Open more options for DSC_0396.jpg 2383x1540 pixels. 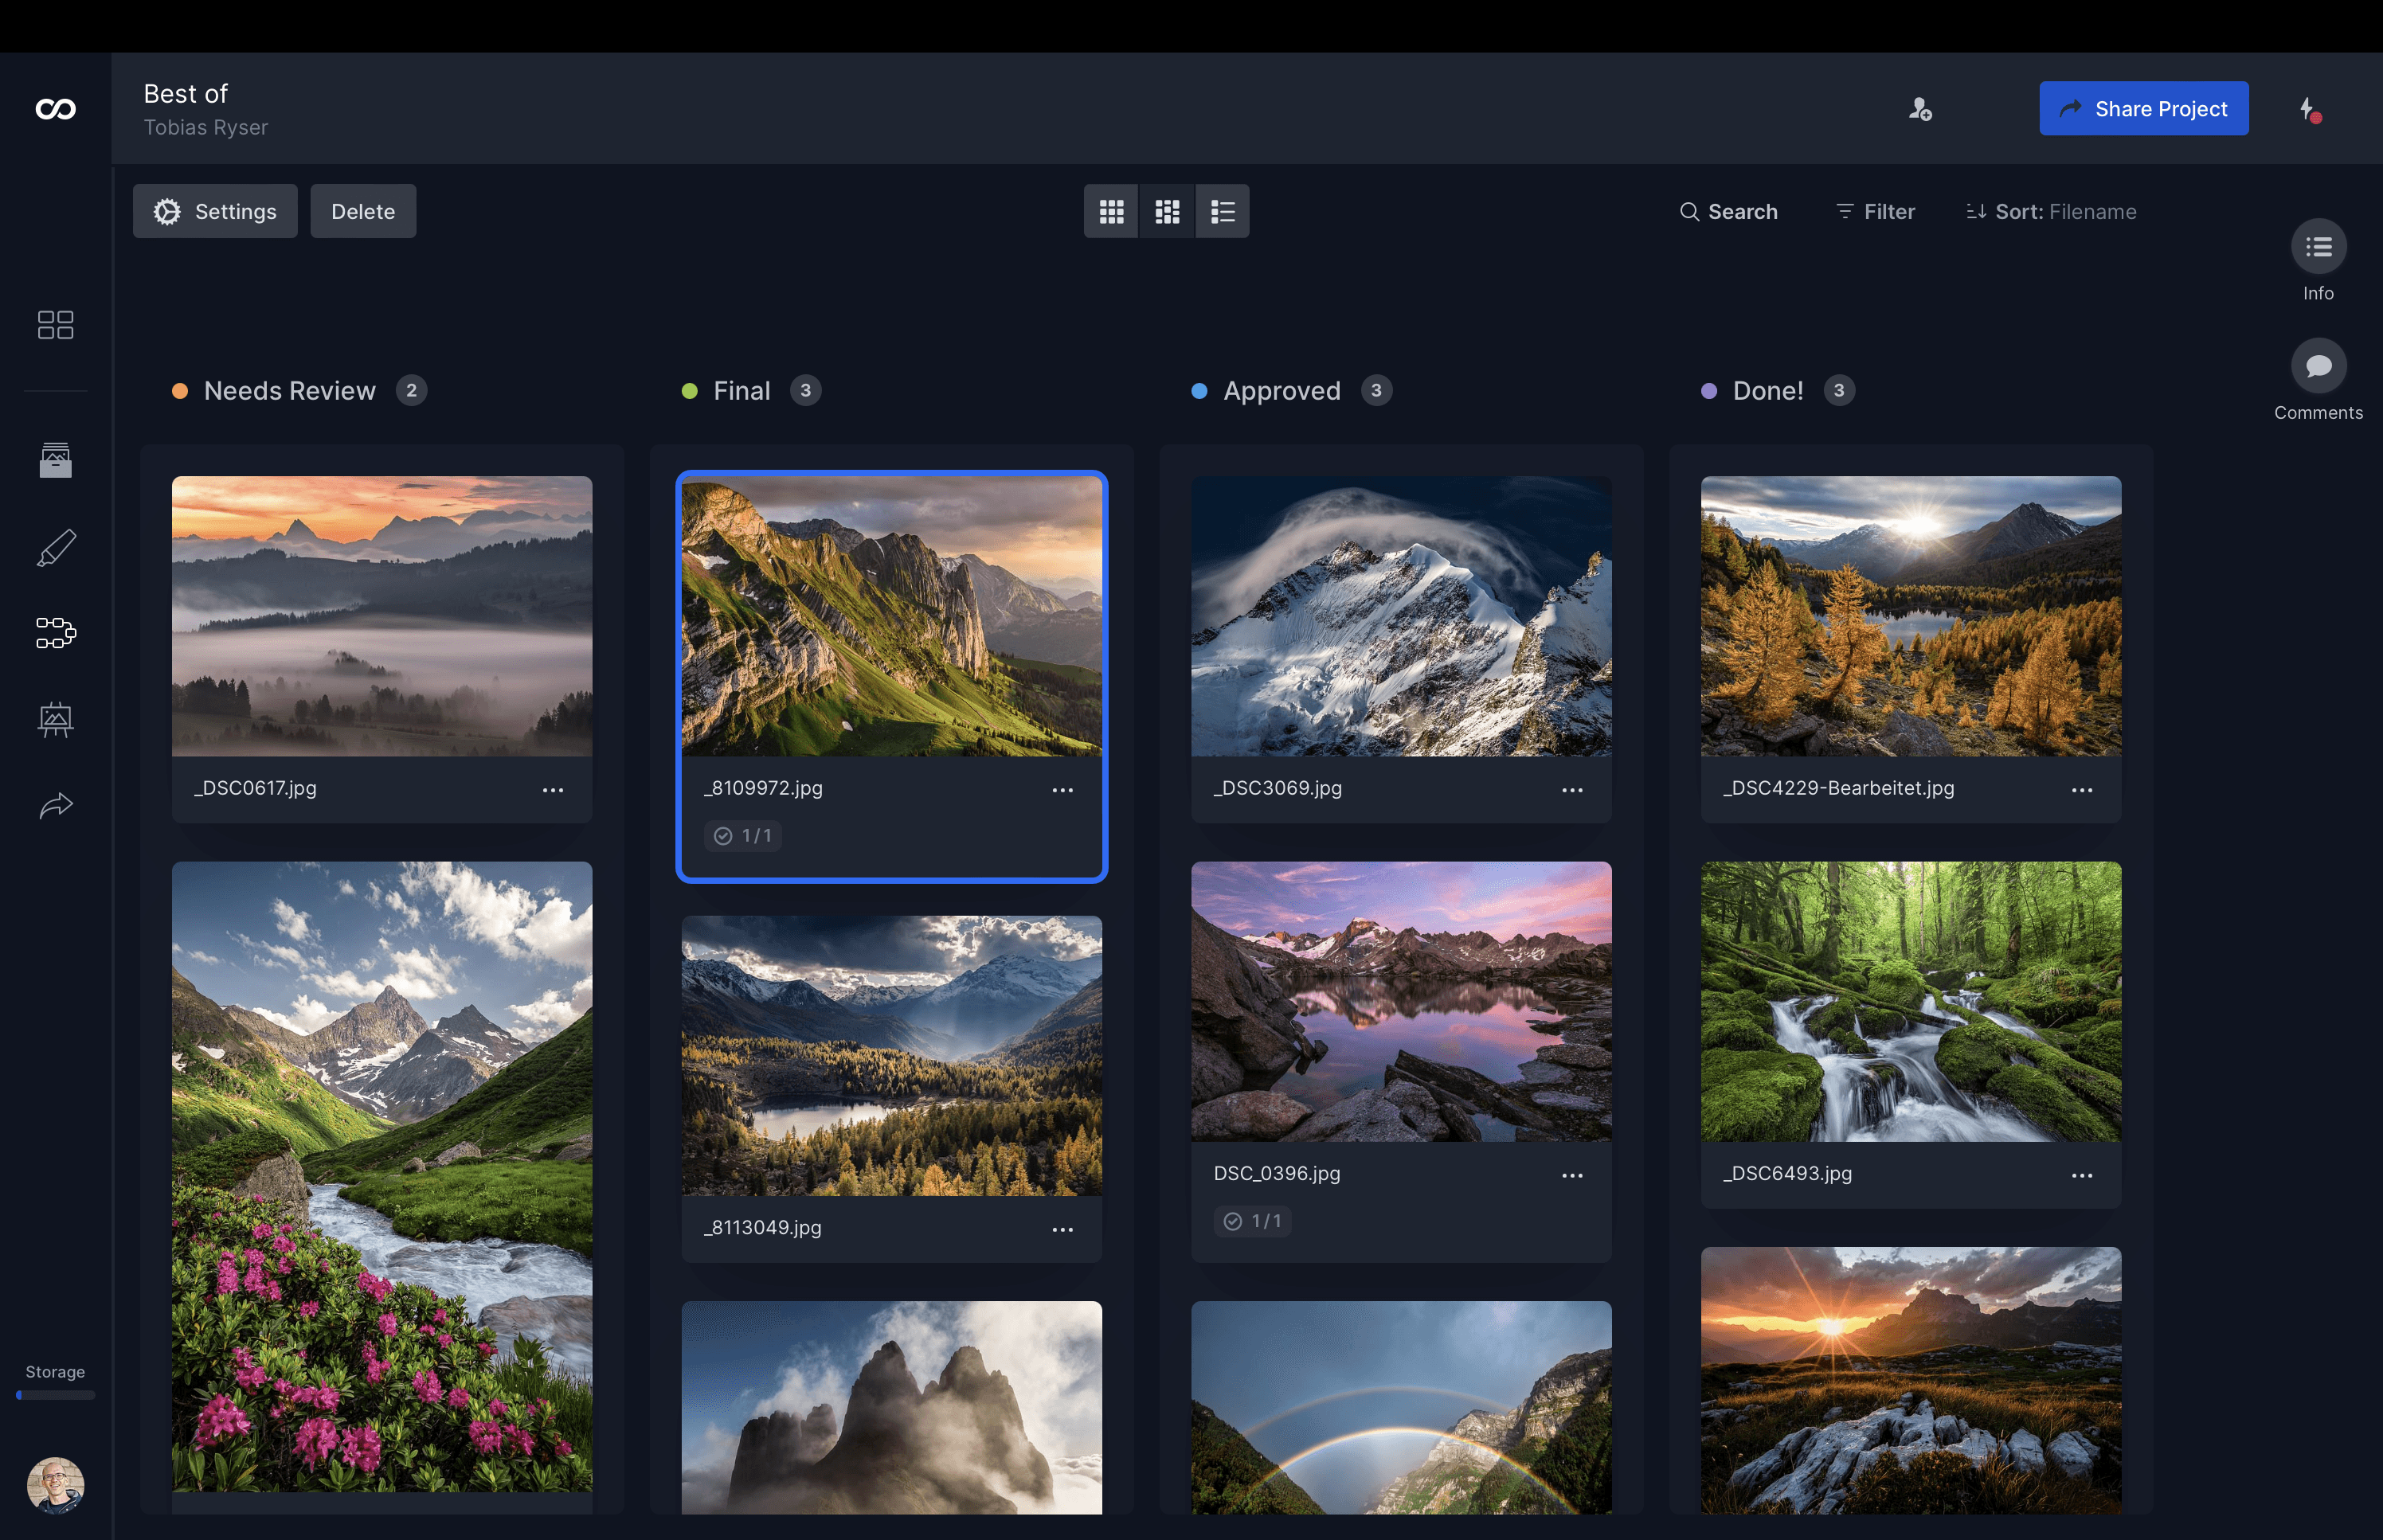[1573, 1176]
